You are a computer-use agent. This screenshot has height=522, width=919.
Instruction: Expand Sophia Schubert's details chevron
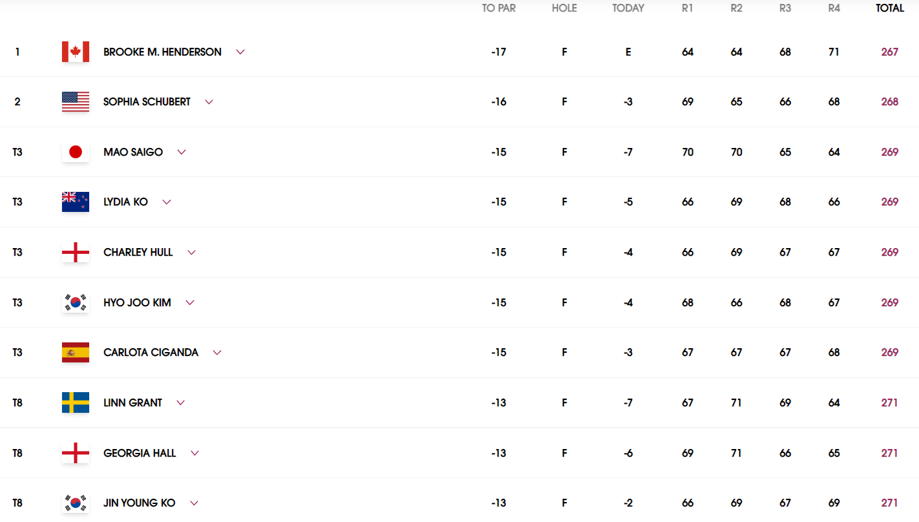pos(209,102)
